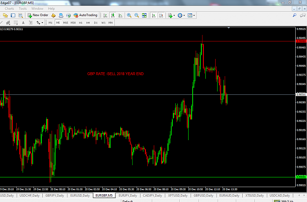Switch to GBPUSD,Daily chart tab
The width and height of the screenshot is (307, 202).
203,196
